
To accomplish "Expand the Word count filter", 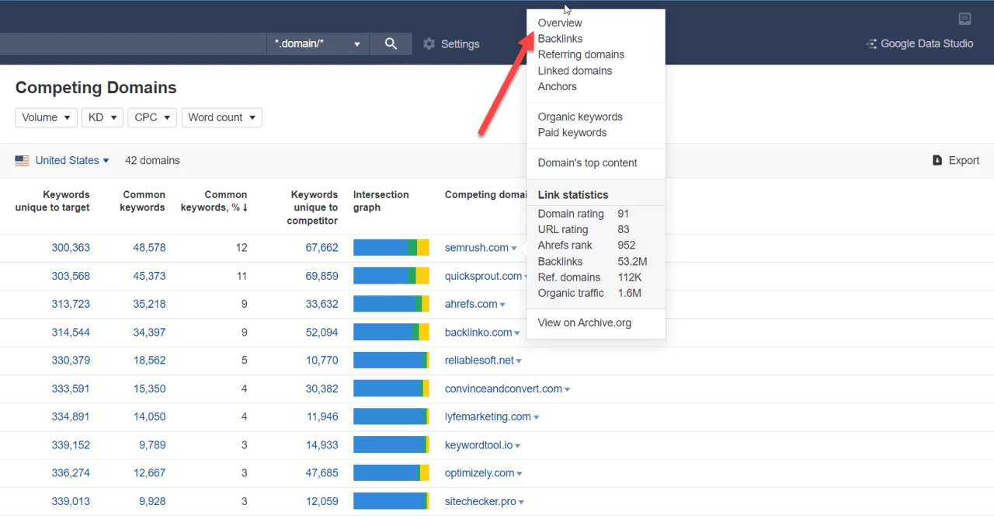I will (x=221, y=117).
